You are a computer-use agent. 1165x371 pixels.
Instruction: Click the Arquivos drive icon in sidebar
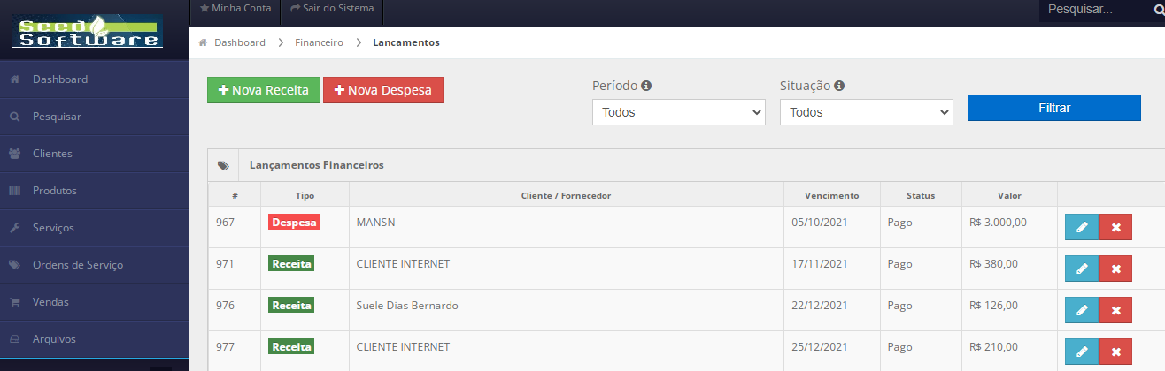[x=15, y=339]
